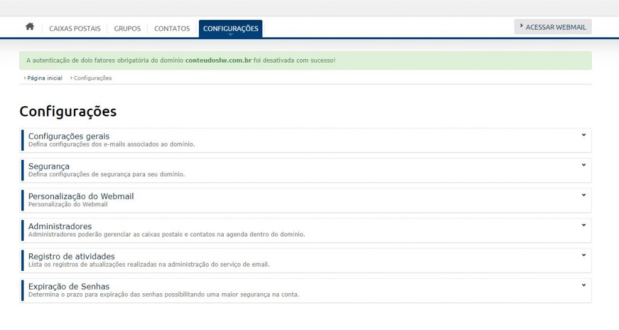Click the conteudoslw.com.br domain in success message
Image resolution: width=619 pixels, height=330 pixels.
pos(218,60)
